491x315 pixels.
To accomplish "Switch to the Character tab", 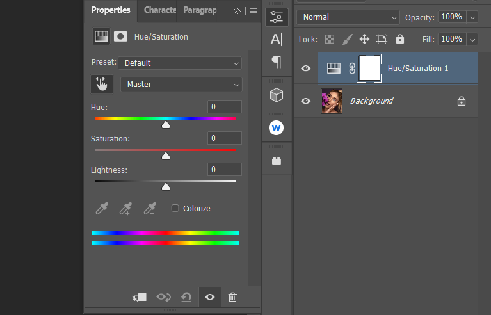I will click(160, 10).
